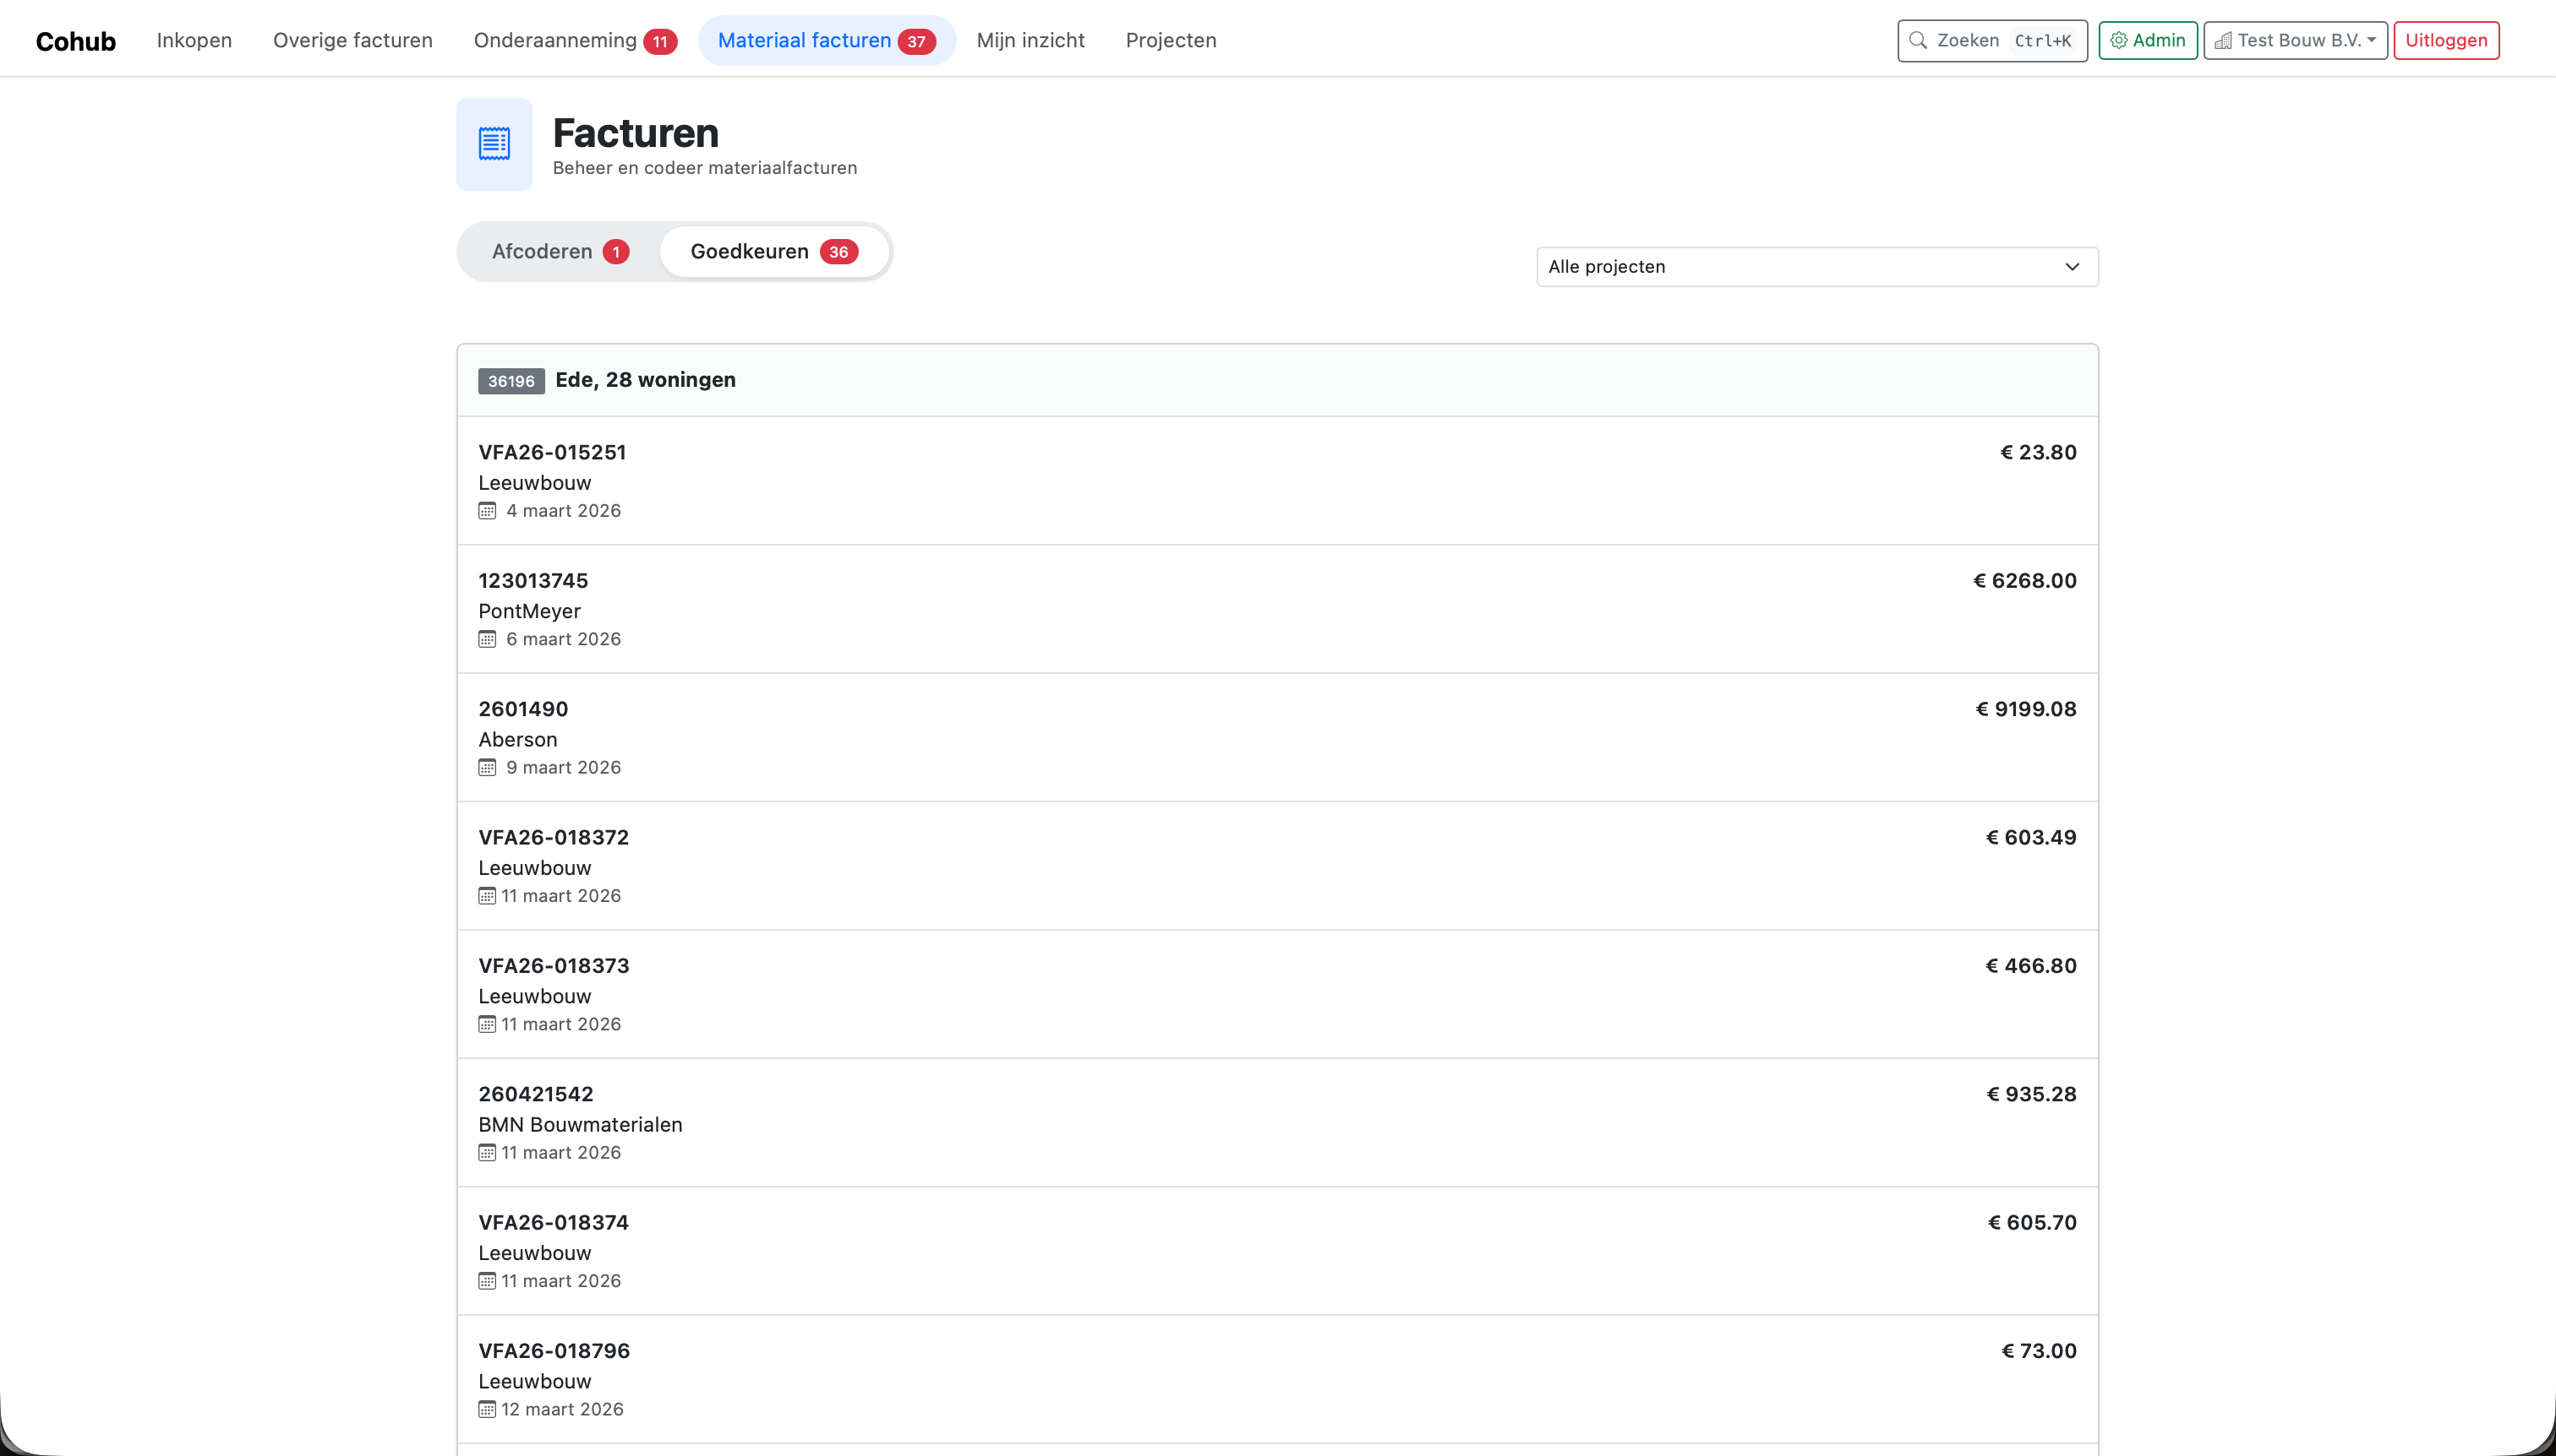
Task: Click the Goedkeuren badge showing 36
Action: click(838, 251)
